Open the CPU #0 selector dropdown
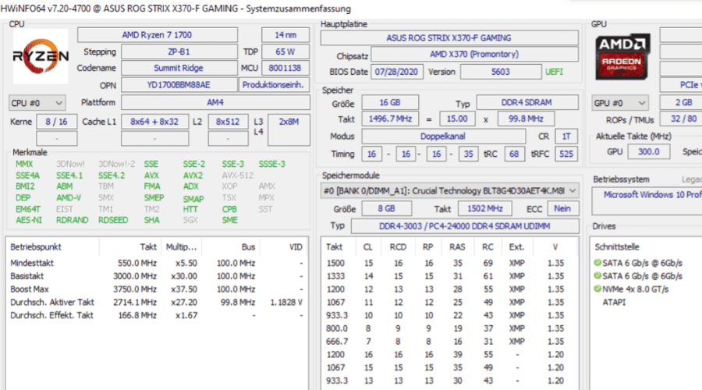Image resolution: width=702 pixels, height=390 pixels. pos(37,103)
